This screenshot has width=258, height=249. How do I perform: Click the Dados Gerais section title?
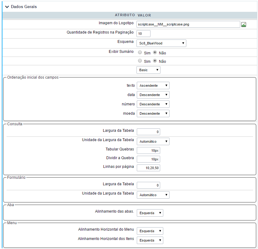[24, 7]
